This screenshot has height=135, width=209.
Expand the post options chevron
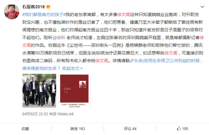coord(202,7)
